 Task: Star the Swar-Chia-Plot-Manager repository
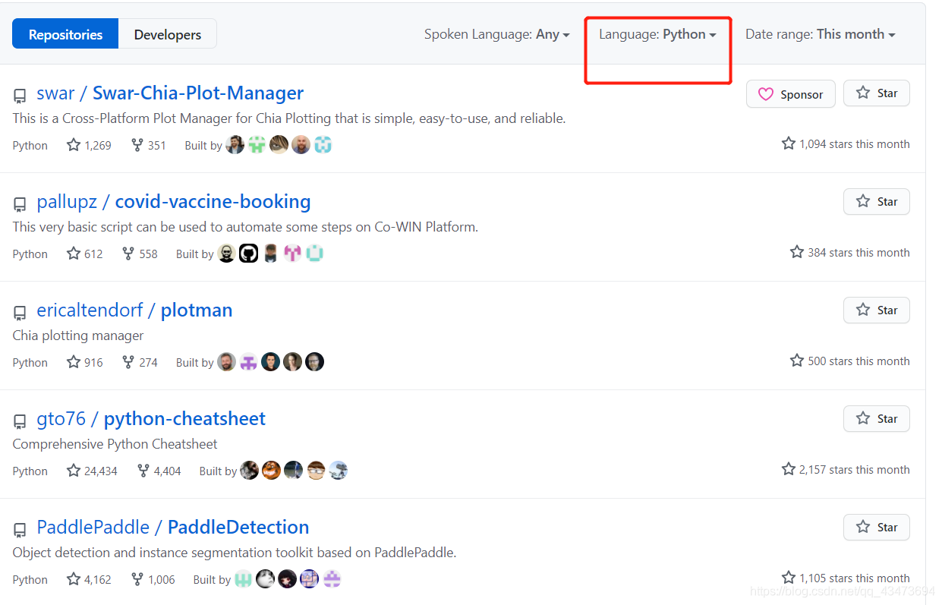point(877,93)
